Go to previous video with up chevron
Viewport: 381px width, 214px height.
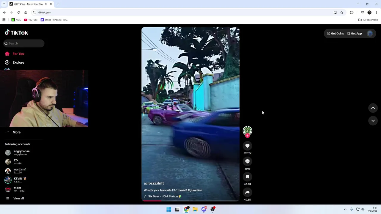pyautogui.click(x=373, y=108)
